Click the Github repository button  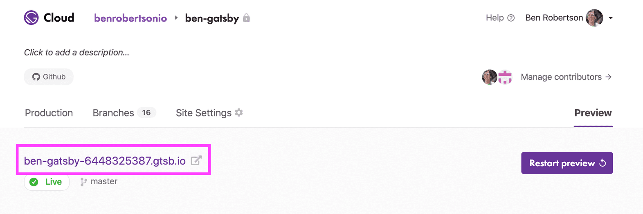[x=49, y=77]
